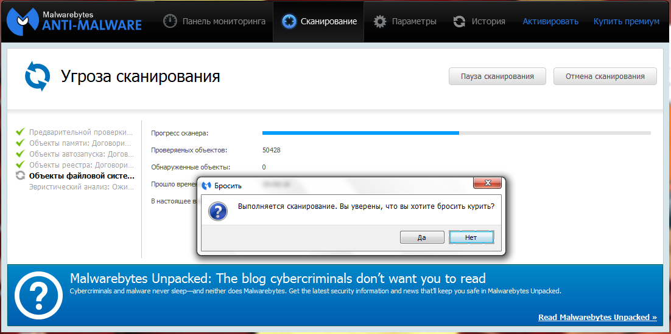
Task: Confirm quitting with the Да button
Action: point(422,237)
